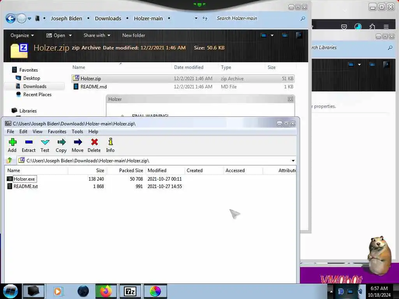Click the Change your view icon in Explorer
The width and height of the screenshot is (399, 299).
click(264, 35)
